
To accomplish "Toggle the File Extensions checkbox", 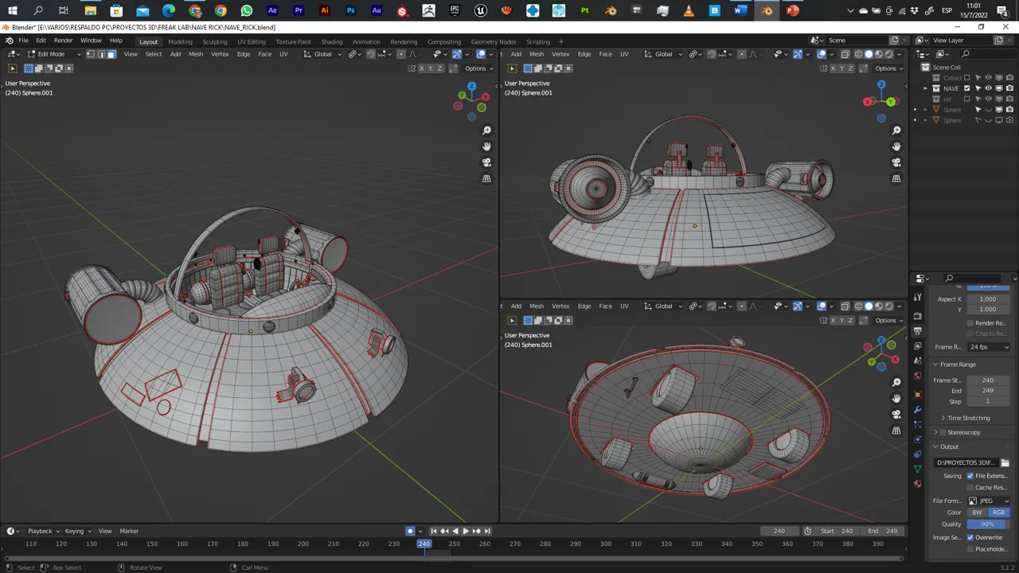I will pos(970,476).
